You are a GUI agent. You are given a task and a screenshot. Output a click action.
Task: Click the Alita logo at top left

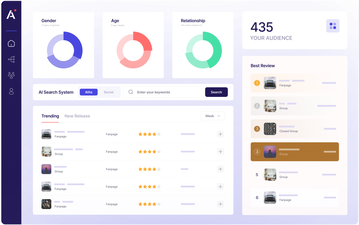(x=11, y=15)
